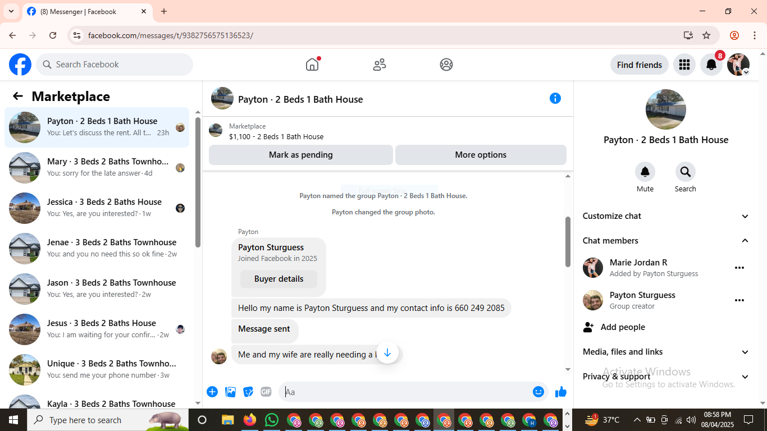Collapse the Chat members section
The width and height of the screenshot is (767, 431).
coord(666,241)
